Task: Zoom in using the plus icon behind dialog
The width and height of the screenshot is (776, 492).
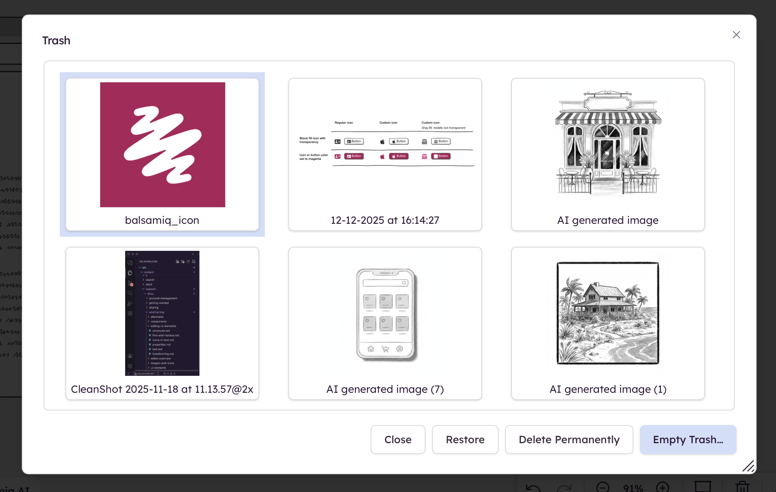Action: pos(663,487)
